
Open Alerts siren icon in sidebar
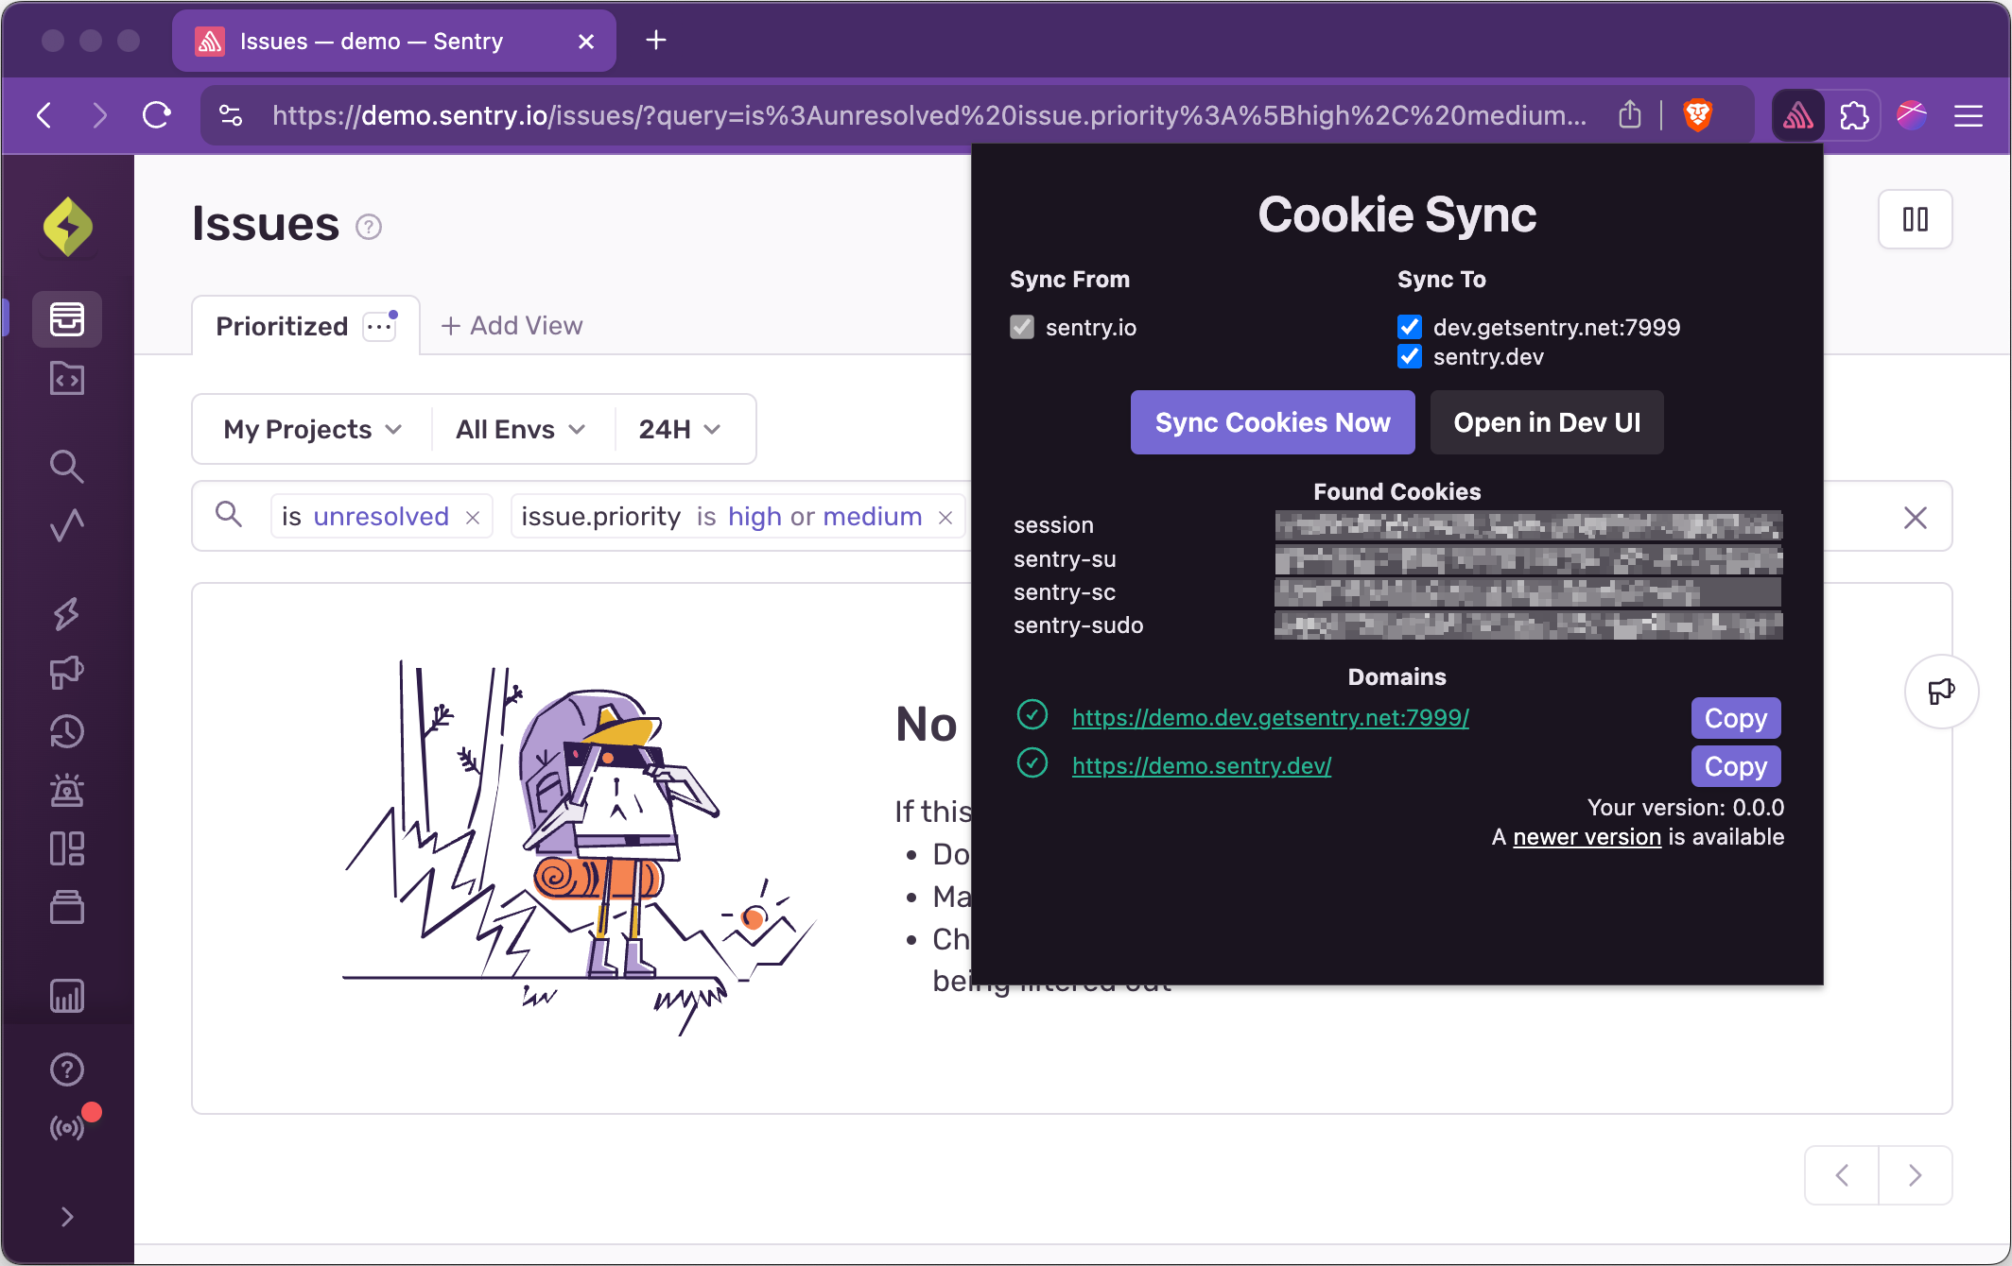pyautogui.click(x=66, y=790)
